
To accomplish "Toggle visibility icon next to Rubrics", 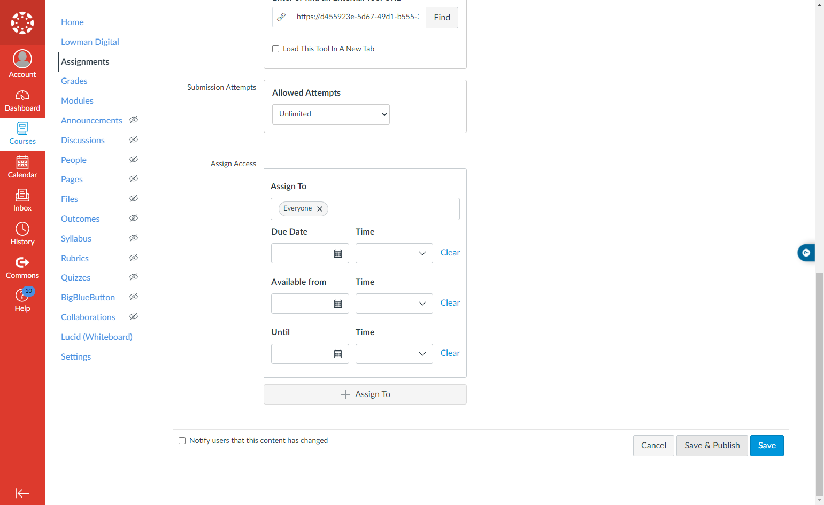I will tap(134, 258).
